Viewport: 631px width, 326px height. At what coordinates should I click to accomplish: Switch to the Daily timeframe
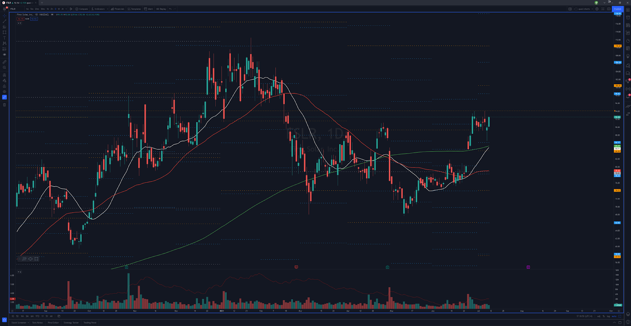(x=56, y=9)
